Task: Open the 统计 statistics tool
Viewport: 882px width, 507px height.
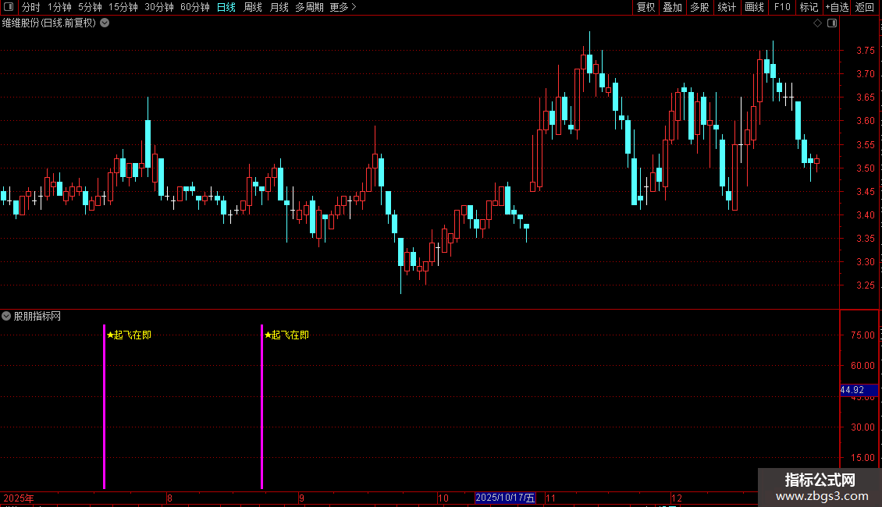Action: (727, 7)
